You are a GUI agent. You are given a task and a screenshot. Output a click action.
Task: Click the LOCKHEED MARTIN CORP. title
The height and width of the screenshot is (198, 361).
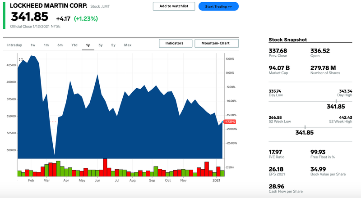coord(49,6)
